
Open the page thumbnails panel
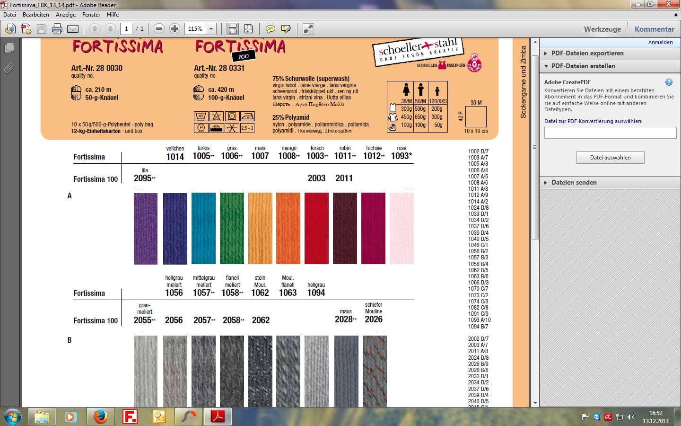[x=9, y=48]
